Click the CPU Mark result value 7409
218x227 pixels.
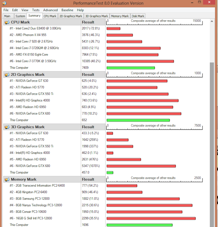[x=85, y=67]
